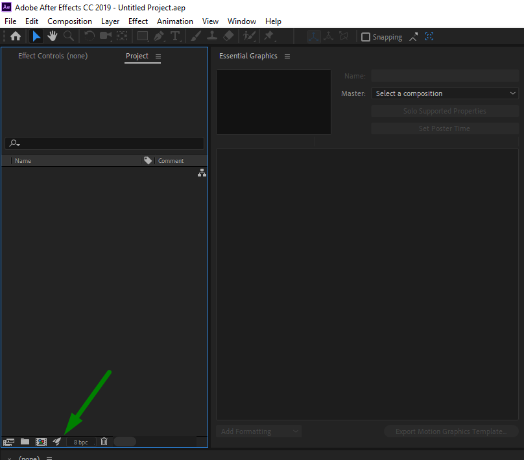Click the Interpret Footage icon
524x460 pixels.
point(8,442)
